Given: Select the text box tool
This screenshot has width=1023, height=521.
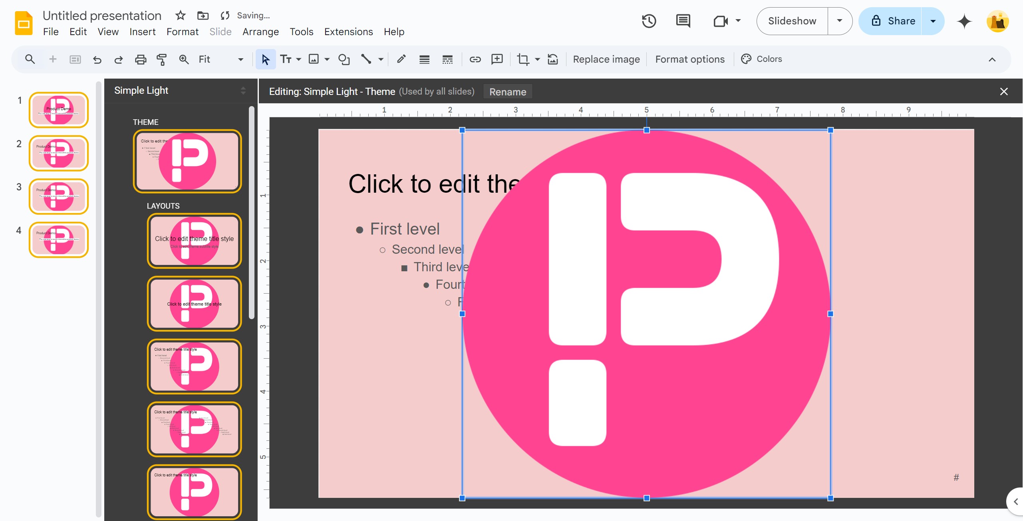Looking at the screenshot, I should 286,59.
